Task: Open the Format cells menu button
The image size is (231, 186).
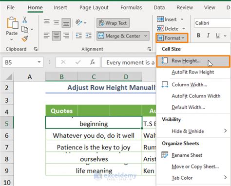Action: (172, 38)
